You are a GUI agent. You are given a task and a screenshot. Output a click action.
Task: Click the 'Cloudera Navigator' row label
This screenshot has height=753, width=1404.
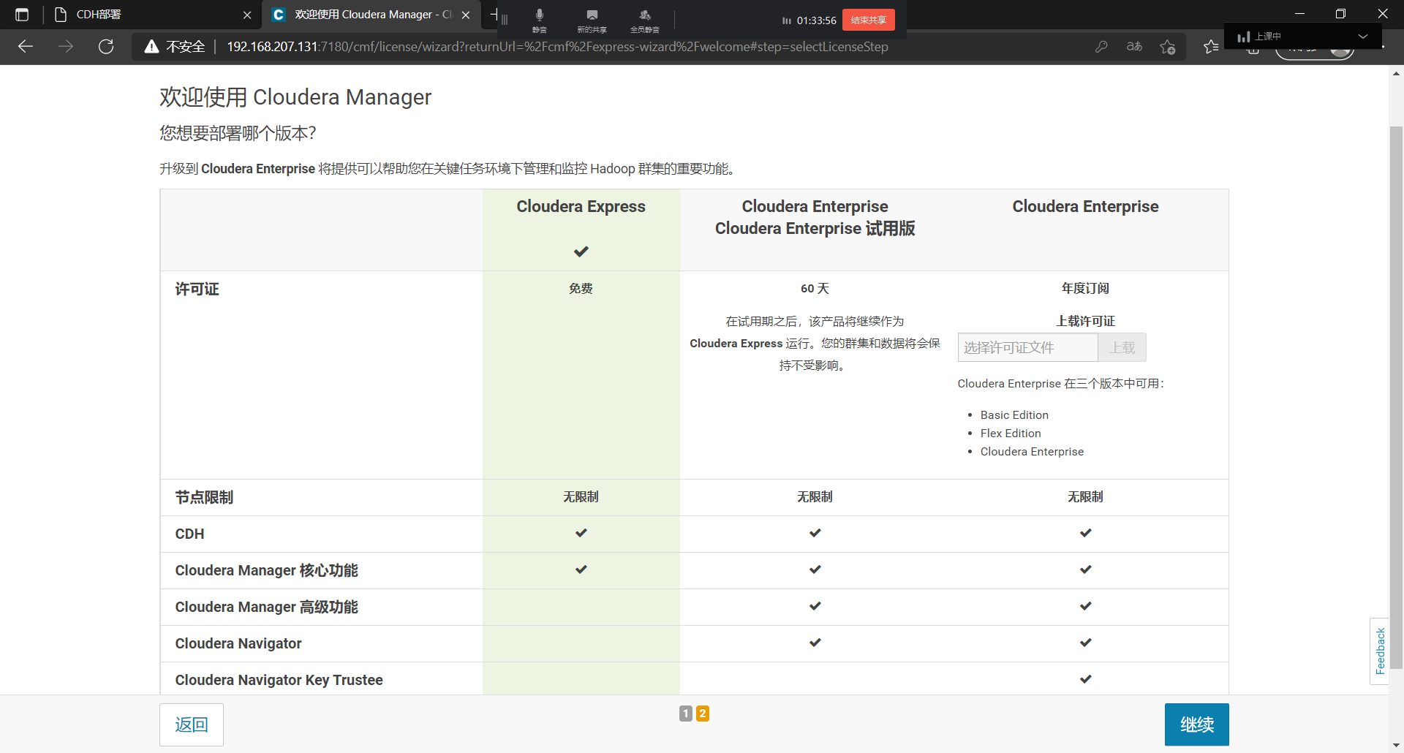pyautogui.click(x=238, y=643)
